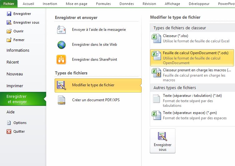Image resolution: width=235 pixels, height=166 pixels.
Task: Open the Développeur tab
Action: [199, 4]
